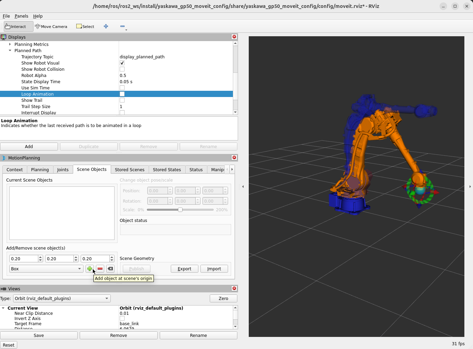473x349 pixels.
Task: Switch to the Stored States tab
Action: tap(167, 169)
